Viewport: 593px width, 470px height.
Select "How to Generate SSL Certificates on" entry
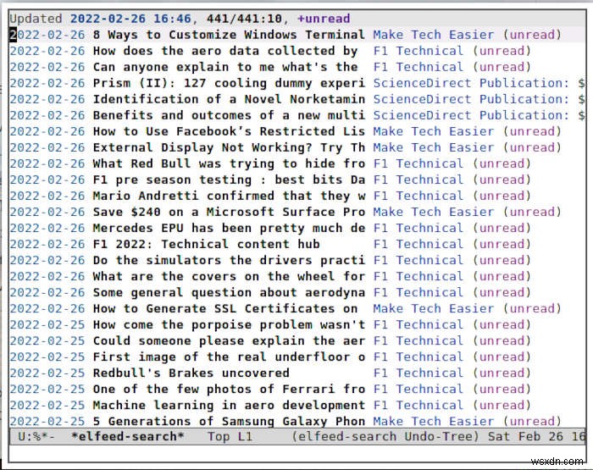[225, 308]
